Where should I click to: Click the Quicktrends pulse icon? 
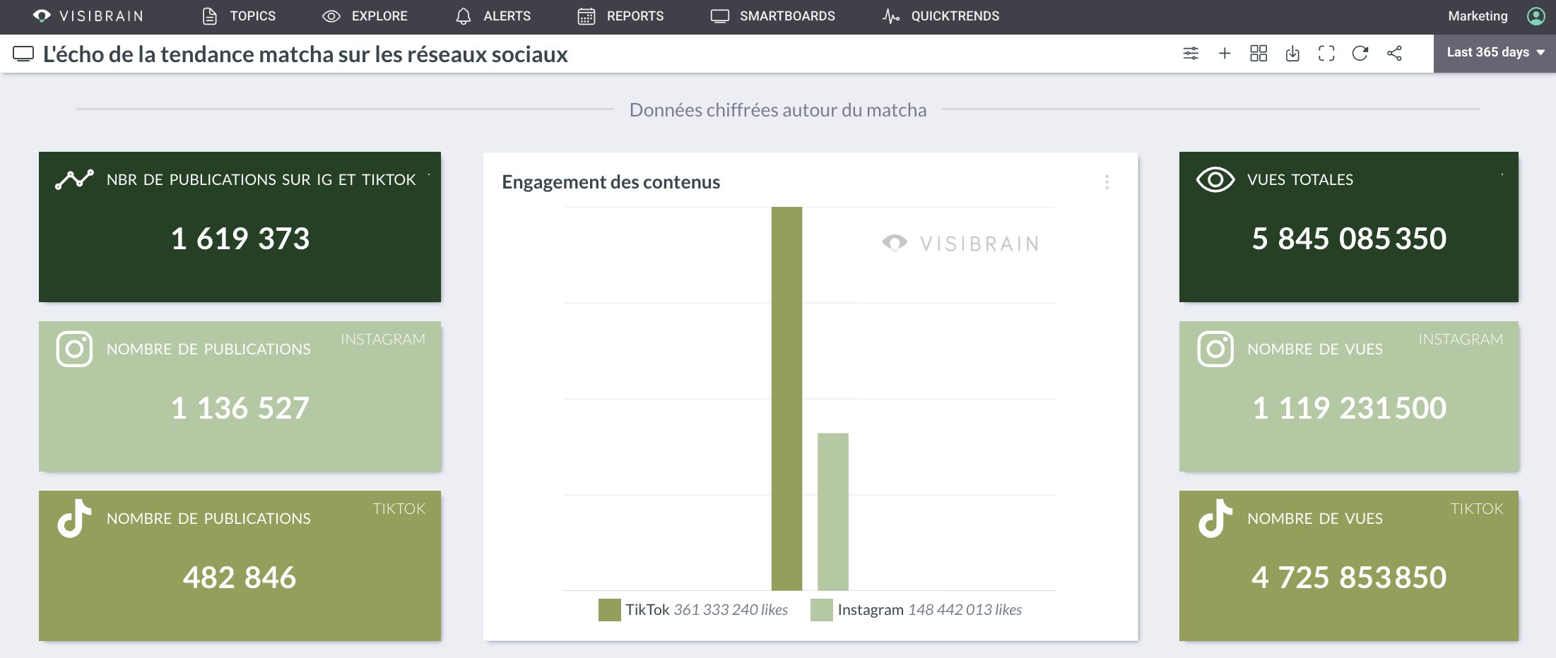(891, 16)
